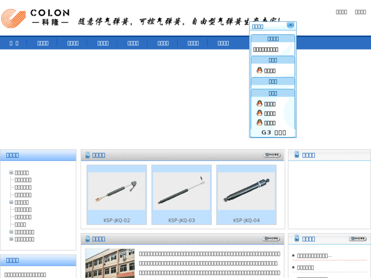Viewport: 371px width, 278px height.
Task: Open the KSP-JKQ-02 gas spring thumbnail
Action: [x=117, y=191]
